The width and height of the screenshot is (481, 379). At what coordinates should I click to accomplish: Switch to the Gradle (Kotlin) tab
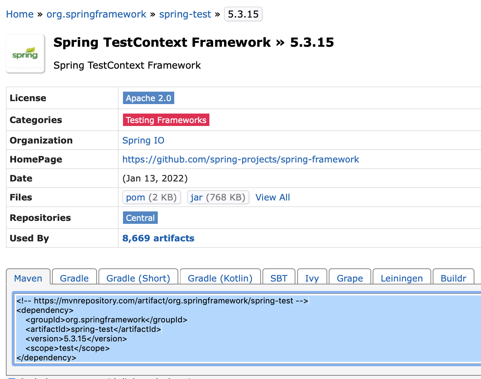pyautogui.click(x=220, y=278)
